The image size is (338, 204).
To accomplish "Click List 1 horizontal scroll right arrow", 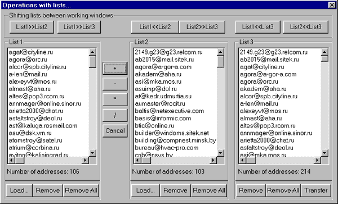I will pyautogui.click(x=85, y=160).
